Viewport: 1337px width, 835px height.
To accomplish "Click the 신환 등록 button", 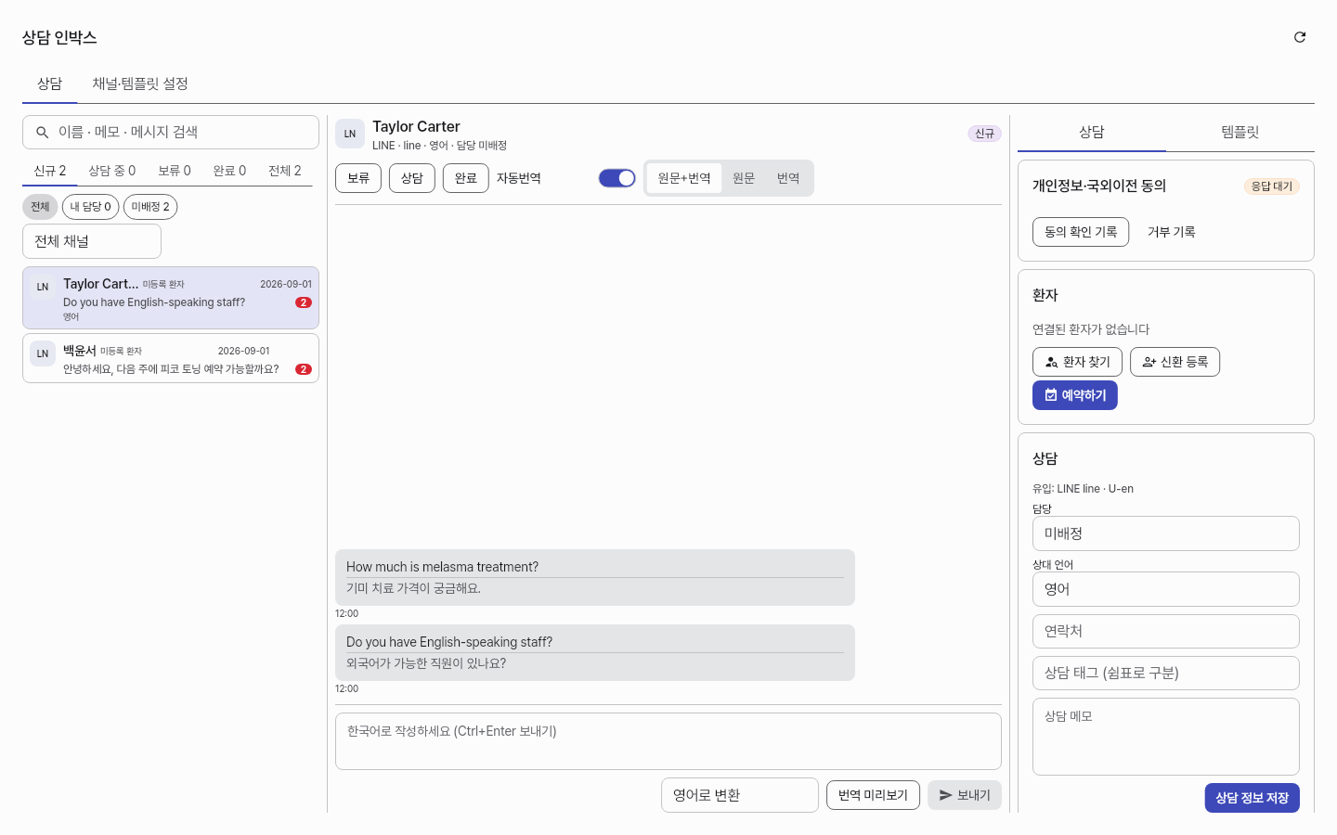I will click(x=1175, y=362).
